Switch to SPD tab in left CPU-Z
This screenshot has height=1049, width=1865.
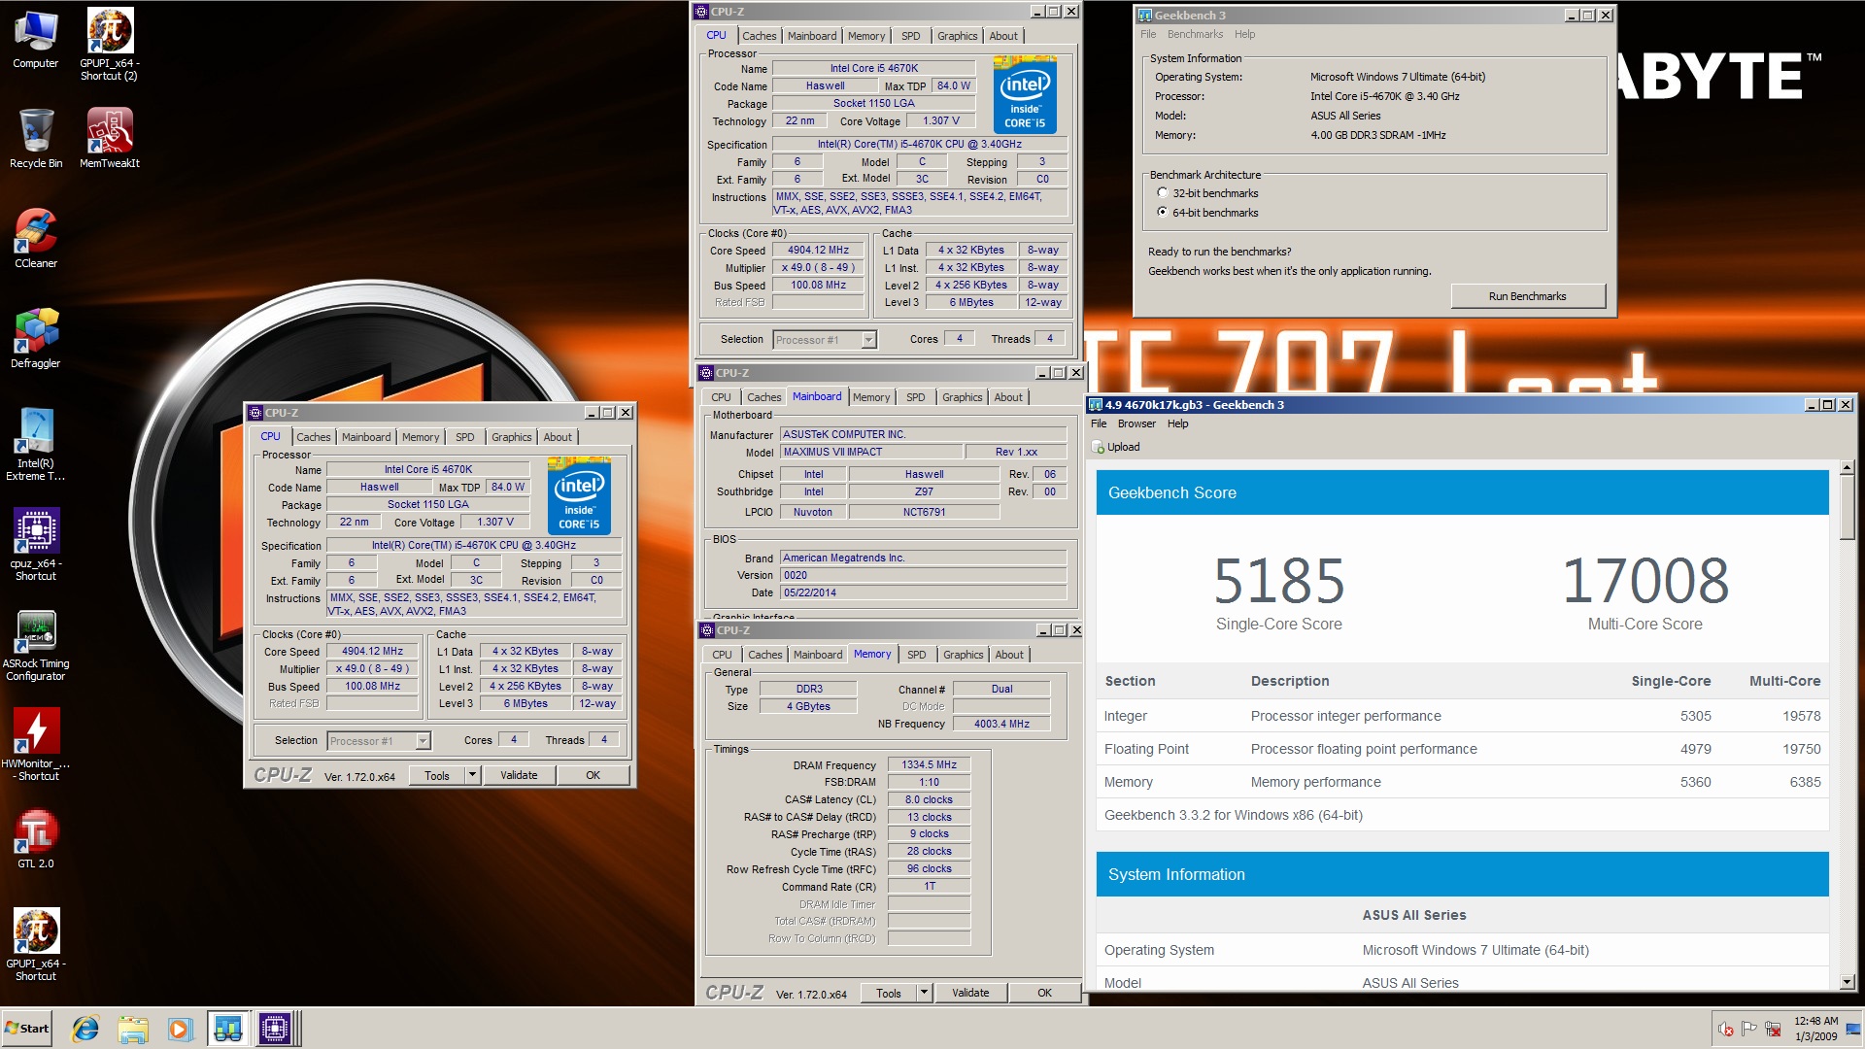coord(465,437)
